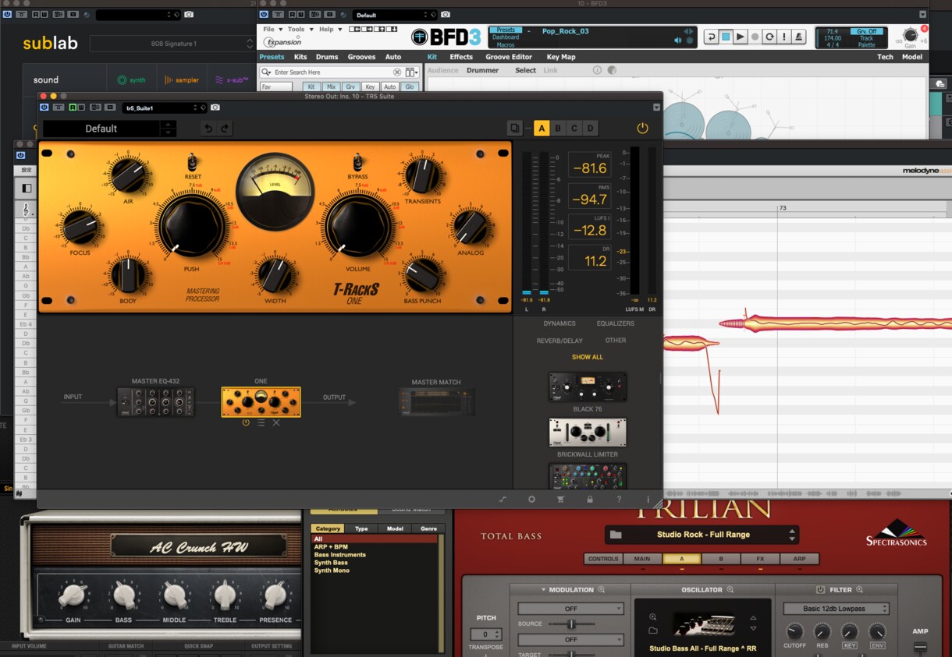Screen dimensions: 952x657
Task: Click the redo arrow in T-RackS
Action: tap(226, 129)
